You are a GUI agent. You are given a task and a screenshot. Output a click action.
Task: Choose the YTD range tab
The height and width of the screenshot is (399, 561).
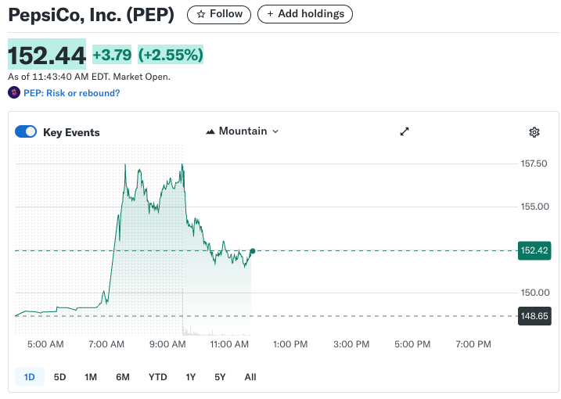click(157, 377)
